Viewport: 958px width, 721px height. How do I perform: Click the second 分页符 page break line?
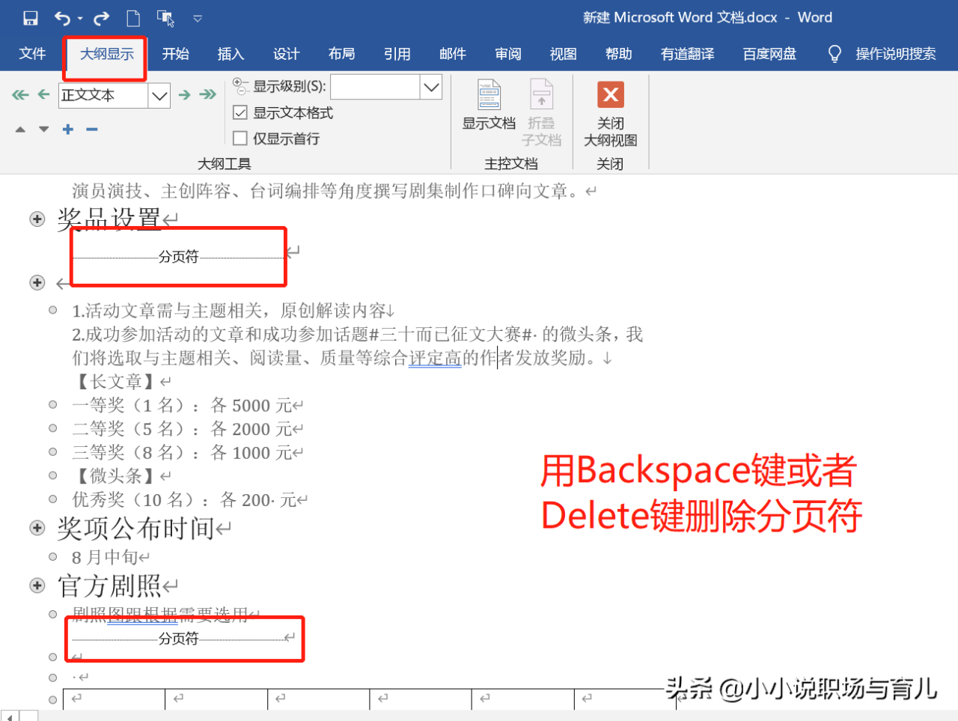coord(178,639)
